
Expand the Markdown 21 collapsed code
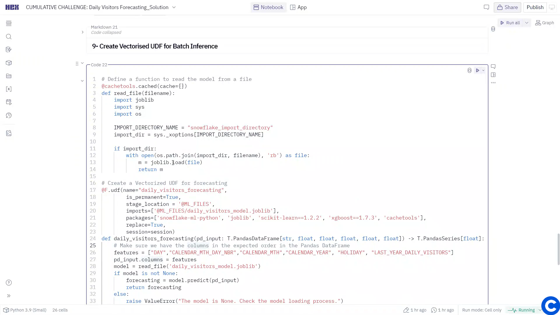(83, 32)
